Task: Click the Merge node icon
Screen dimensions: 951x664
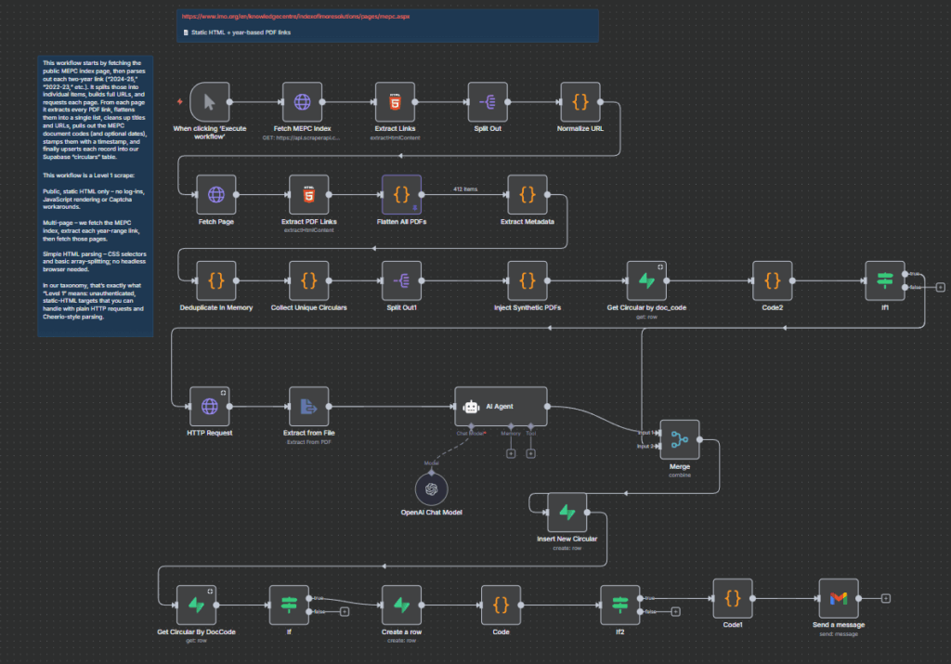Action: (679, 439)
